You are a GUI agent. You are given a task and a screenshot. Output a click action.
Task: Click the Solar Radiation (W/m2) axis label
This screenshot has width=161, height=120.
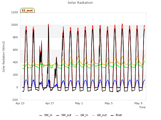(4, 57)
